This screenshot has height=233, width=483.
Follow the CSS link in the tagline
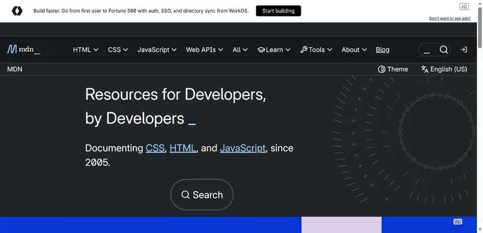[x=155, y=148]
